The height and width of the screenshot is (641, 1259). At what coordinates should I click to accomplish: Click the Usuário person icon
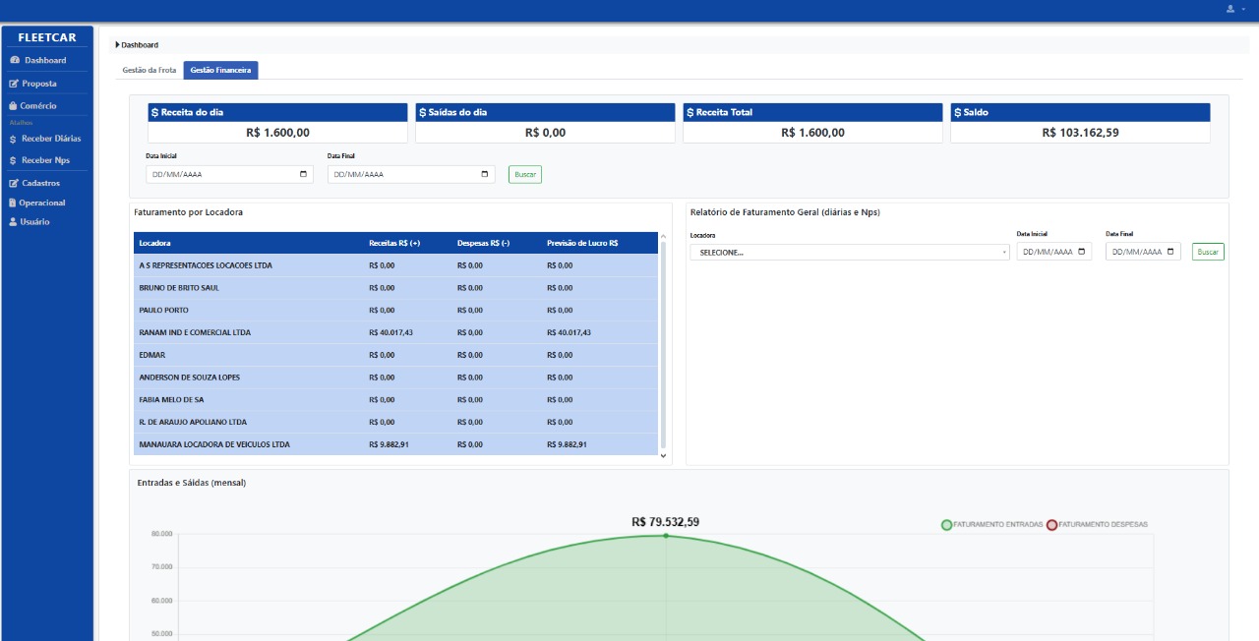click(x=13, y=222)
